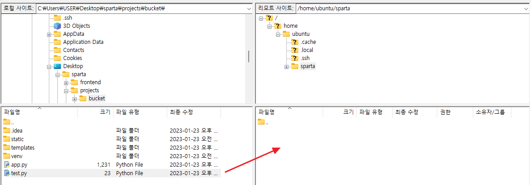The image size is (531, 185).
Task: Select the remote .cache folder icon
Action: pyautogui.click(x=294, y=42)
